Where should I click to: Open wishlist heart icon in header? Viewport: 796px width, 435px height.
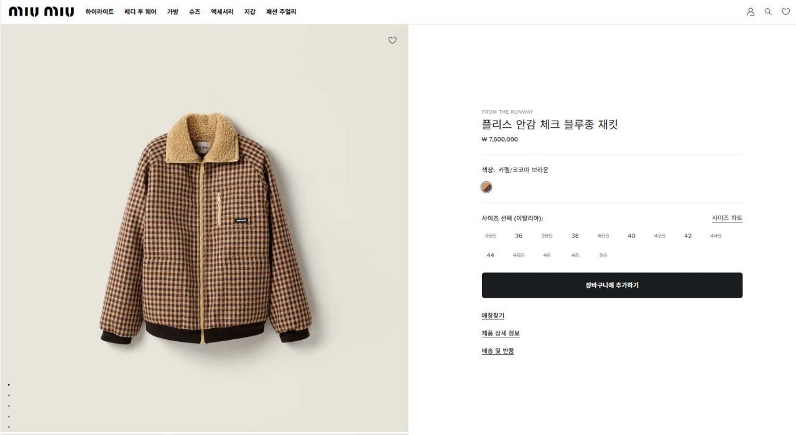point(785,12)
